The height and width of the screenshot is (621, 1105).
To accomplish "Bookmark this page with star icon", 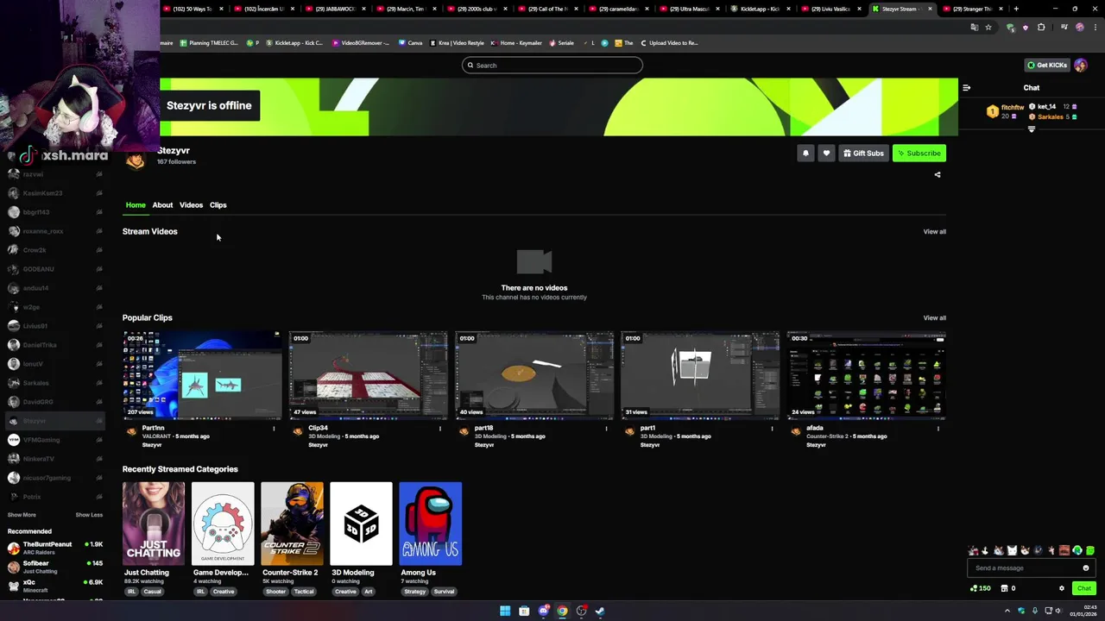I will point(988,28).
